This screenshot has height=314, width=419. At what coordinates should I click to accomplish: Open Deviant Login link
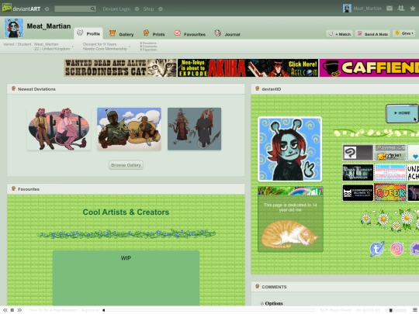(x=116, y=9)
